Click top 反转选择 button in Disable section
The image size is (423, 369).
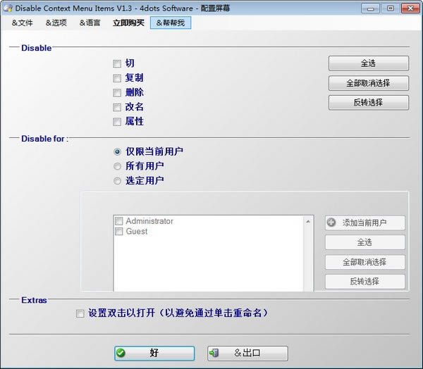point(369,102)
